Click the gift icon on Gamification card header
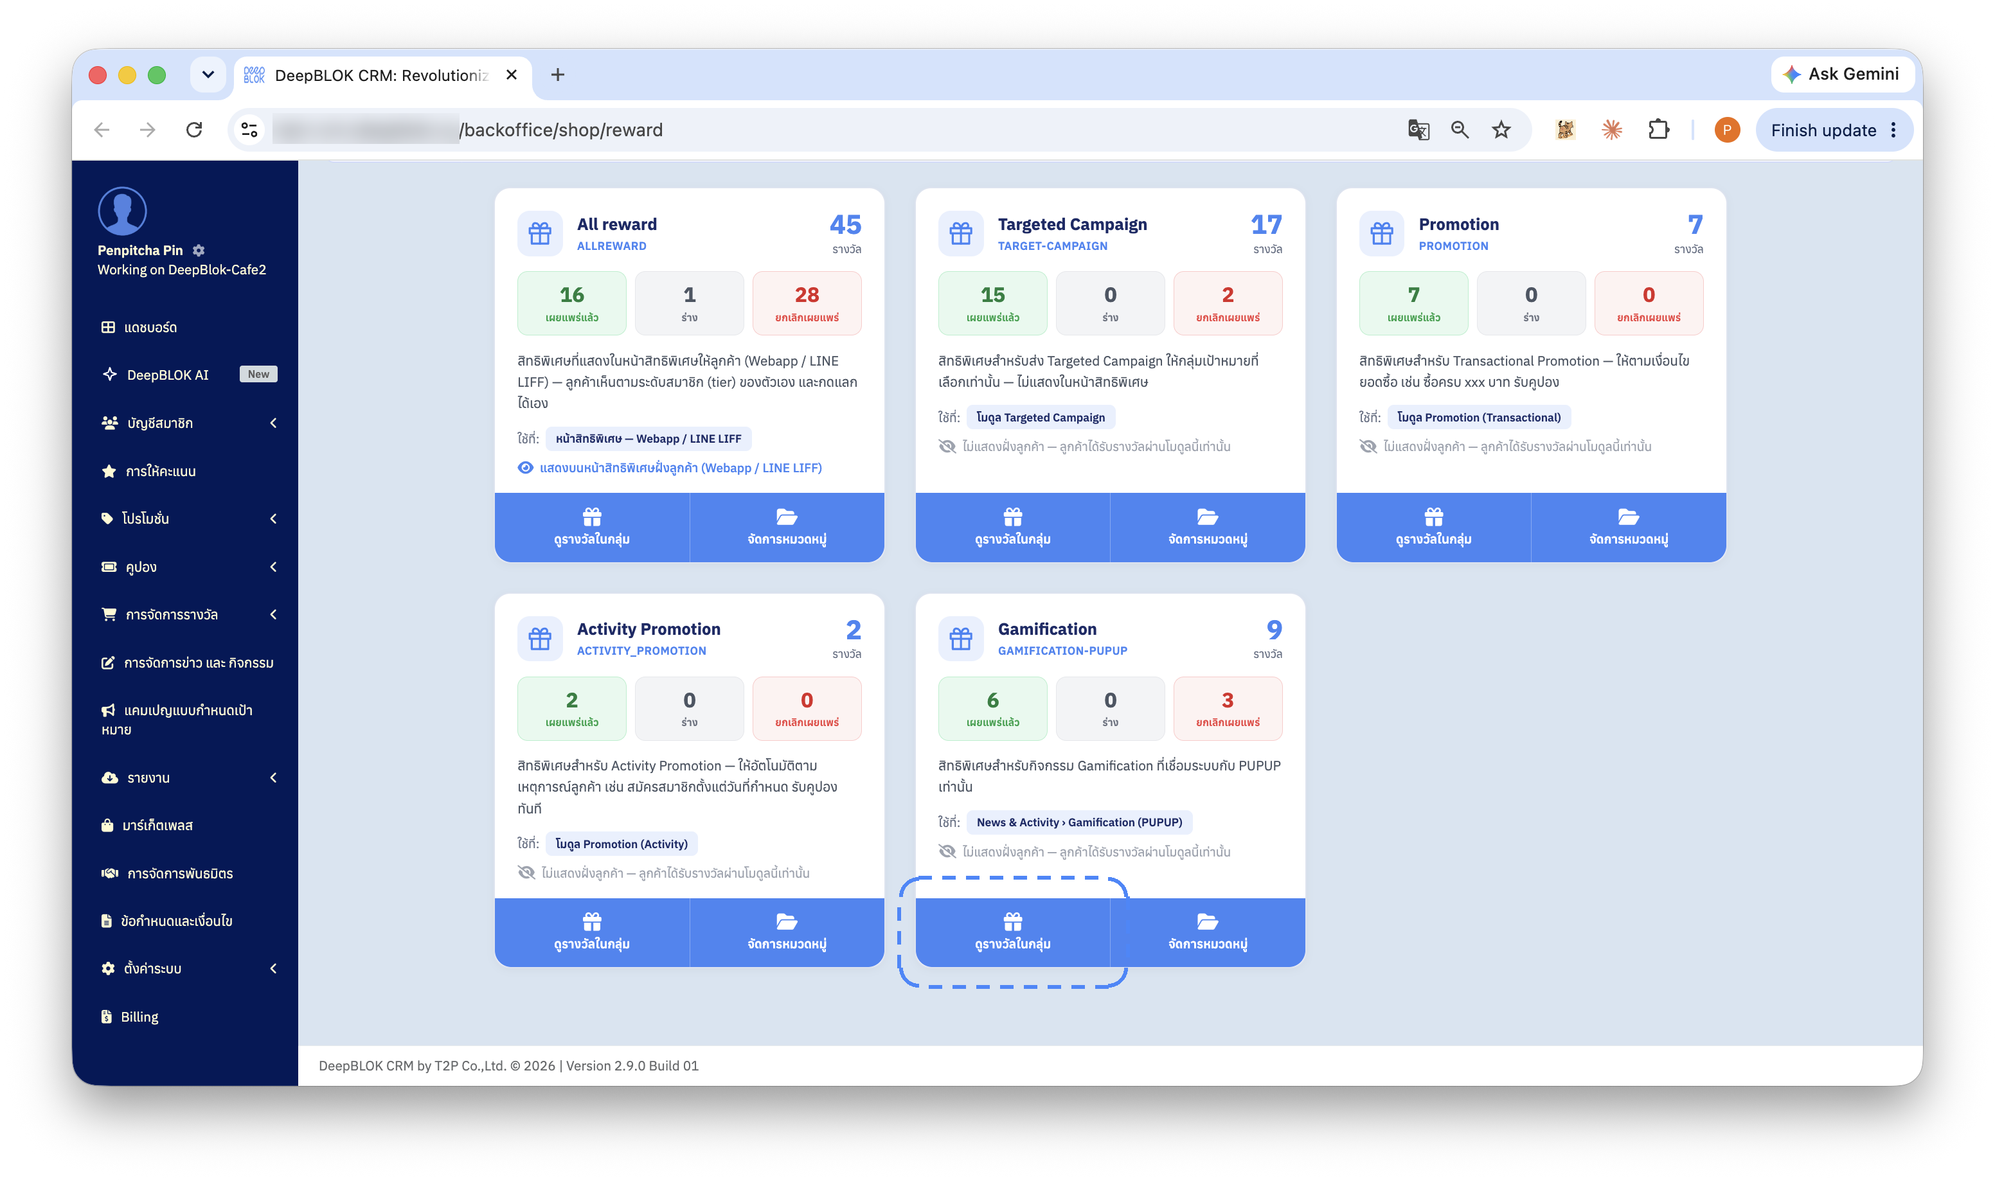This screenshot has height=1181, width=1995. click(x=960, y=638)
